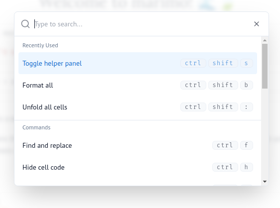The height and width of the screenshot is (208, 280).
Task: Choose Unfold all cells command
Action: point(138,107)
